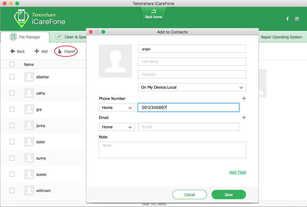Check the box for alberter

tap(12, 77)
